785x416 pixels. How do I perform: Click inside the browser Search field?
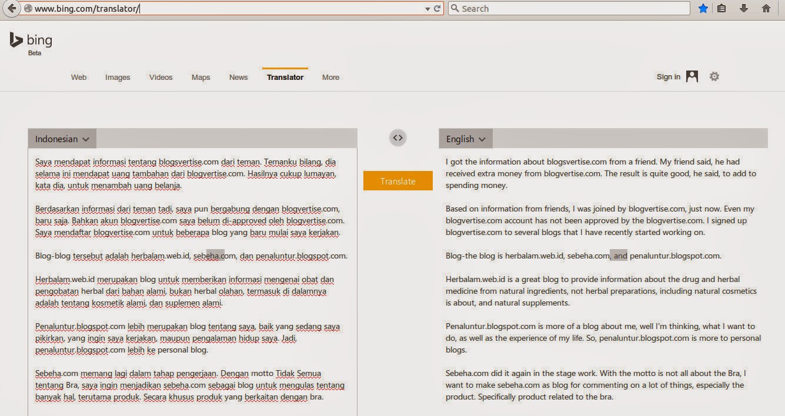coord(569,9)
